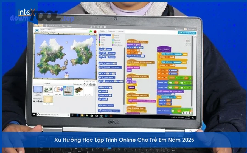
Task: Paint a new sprite with the brush icon
Action: tap(88, 84)
